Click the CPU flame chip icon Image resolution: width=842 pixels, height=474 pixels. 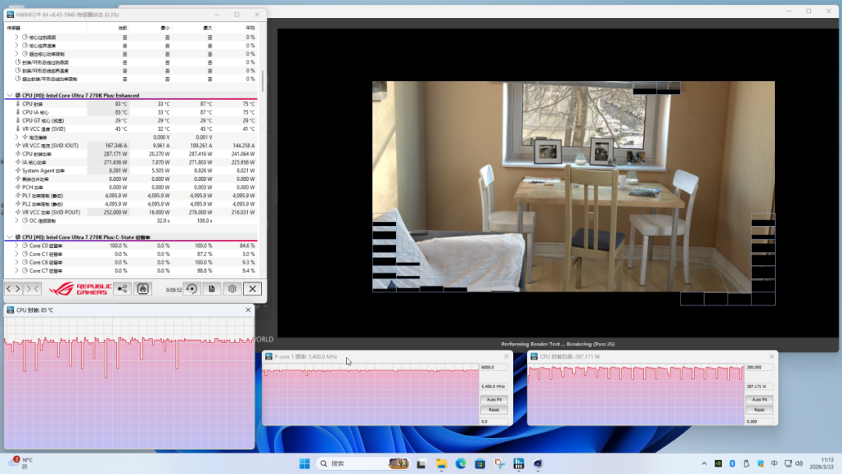point(143,288)
